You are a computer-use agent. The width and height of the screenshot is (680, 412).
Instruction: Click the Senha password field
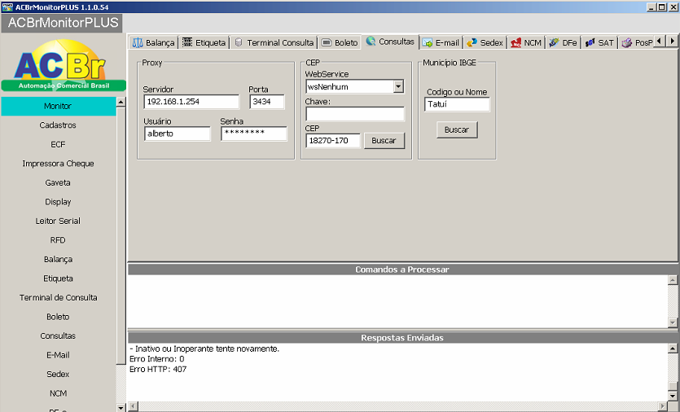pyautogui.click(x=254, y=134)
